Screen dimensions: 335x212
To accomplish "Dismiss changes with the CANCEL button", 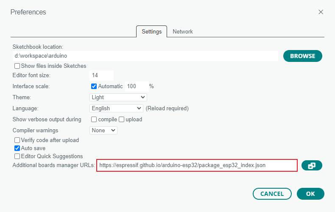I will coord(272,194).
